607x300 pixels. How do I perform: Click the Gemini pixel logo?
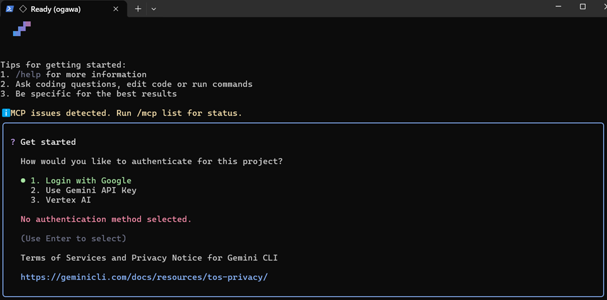click(x=22, y=29)
